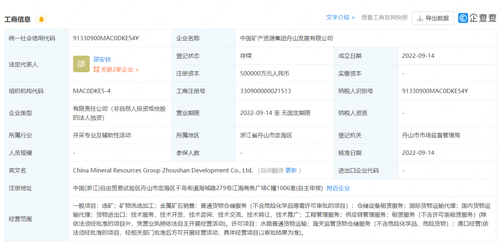Click the registered capital 500000万元人民币
Screen dimensions: 501x245
point(264,73)
